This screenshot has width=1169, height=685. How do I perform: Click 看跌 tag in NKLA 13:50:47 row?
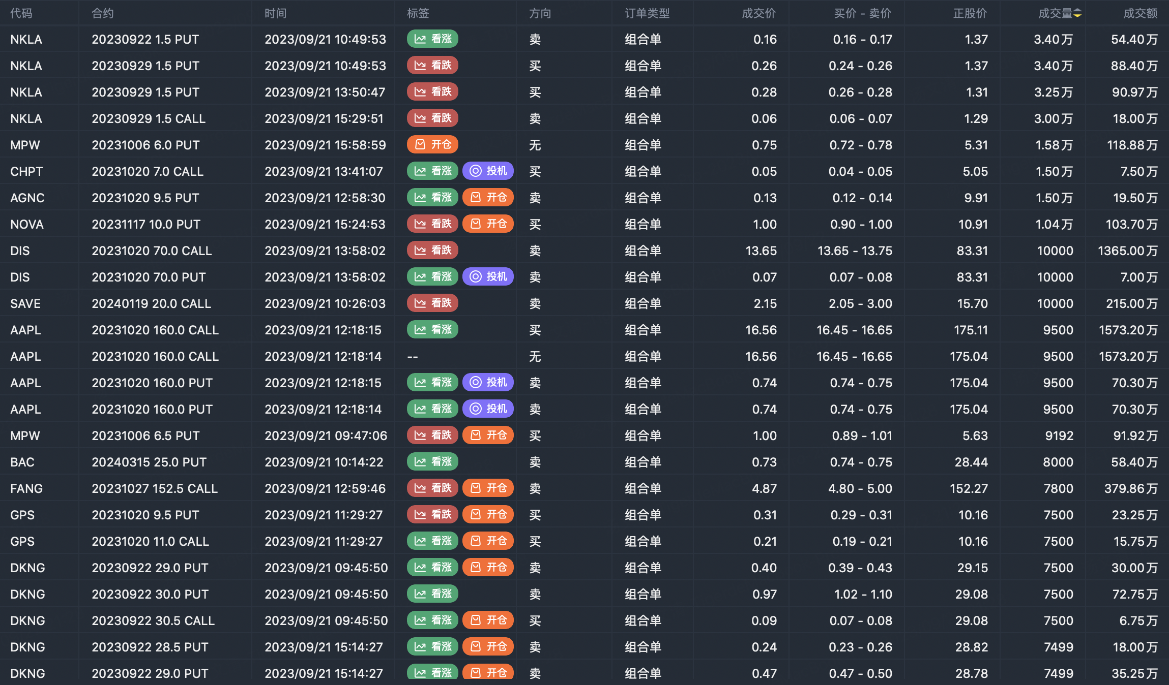(x=432, y=91)
